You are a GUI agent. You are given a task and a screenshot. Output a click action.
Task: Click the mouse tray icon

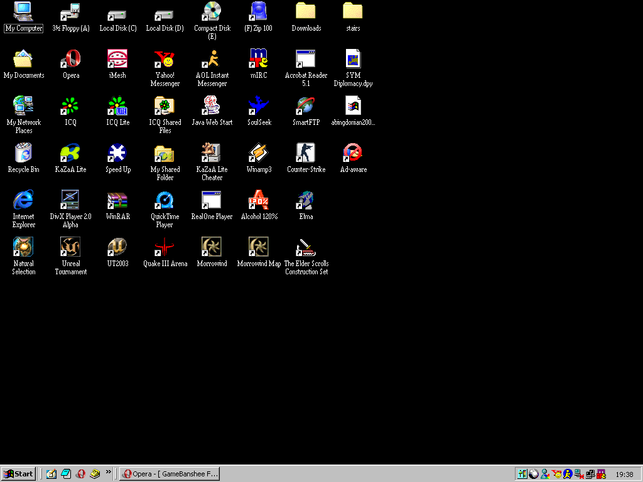[534, 474]
